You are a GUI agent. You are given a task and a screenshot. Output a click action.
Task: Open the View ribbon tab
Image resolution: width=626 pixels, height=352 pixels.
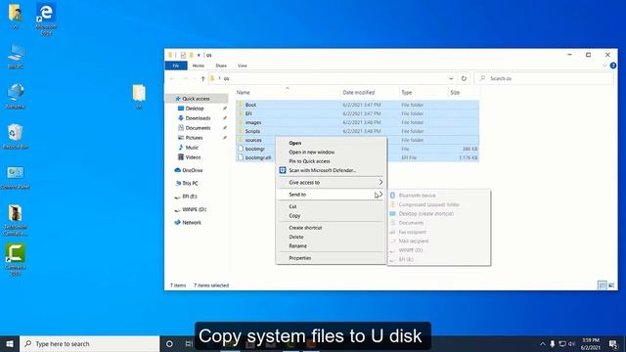(x=243, y=66)
